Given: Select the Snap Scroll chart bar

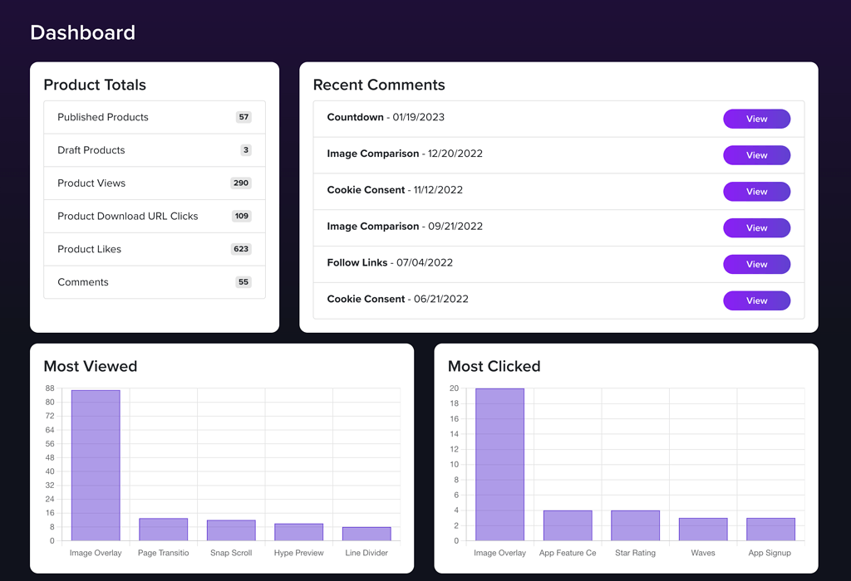Looking at the screenshot, I should [231, 530].
